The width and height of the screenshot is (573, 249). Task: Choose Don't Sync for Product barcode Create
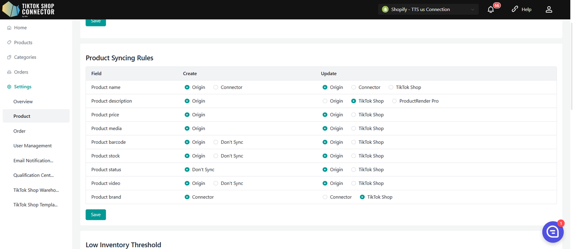[216, 142]
